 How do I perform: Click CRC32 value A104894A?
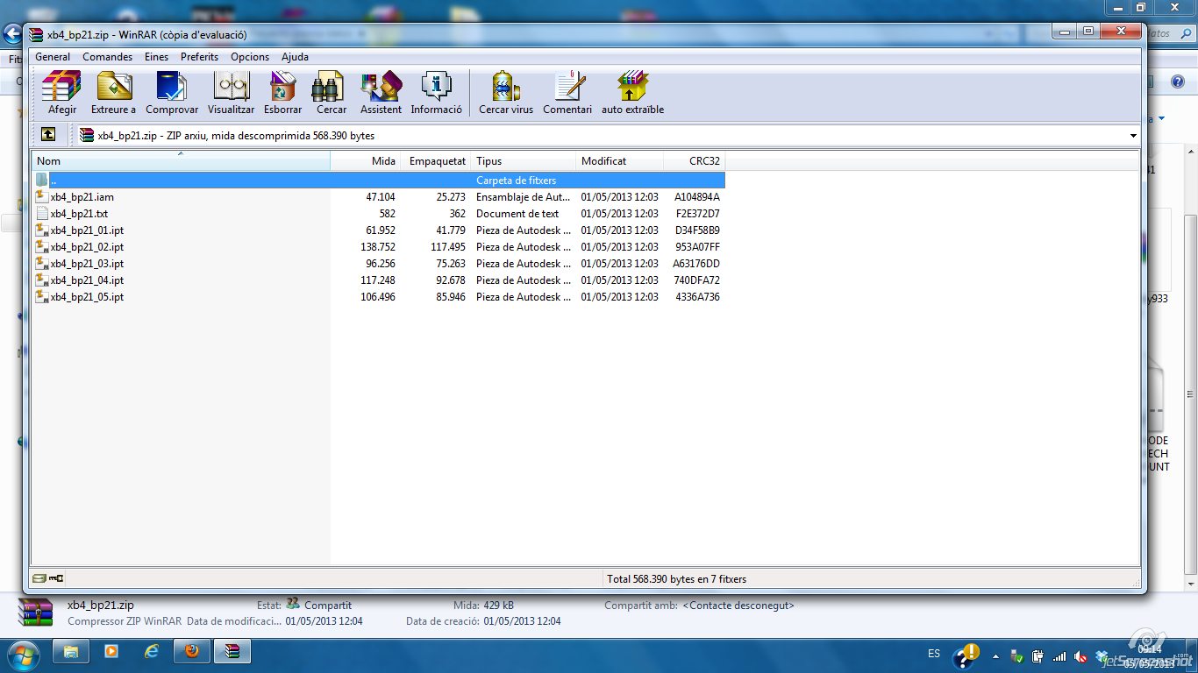(697, 197)
